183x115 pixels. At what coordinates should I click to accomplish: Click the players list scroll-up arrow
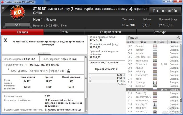[x=181, y=45]
